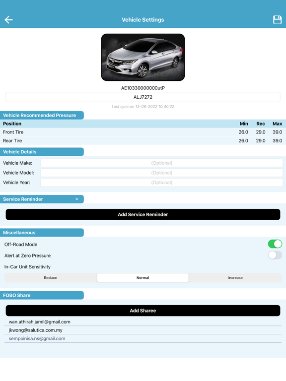The image size is (286, 381).
Task: Tap the Rear Tire row label
Action: click(x=12, y=141)
